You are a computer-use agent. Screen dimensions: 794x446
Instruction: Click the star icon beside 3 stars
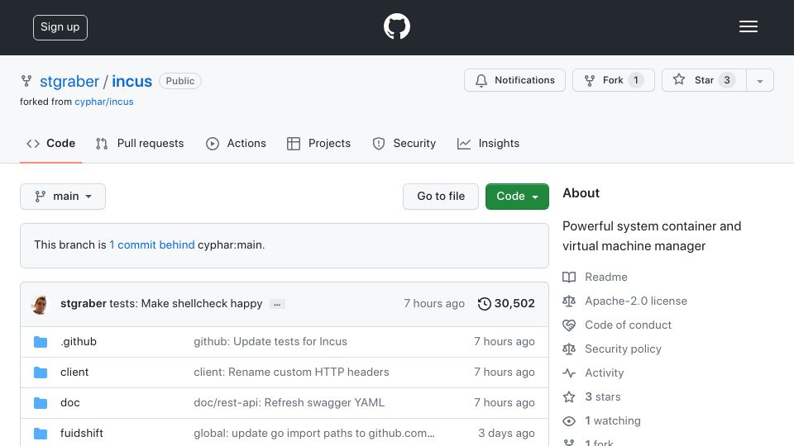click(x=569, y=397)
